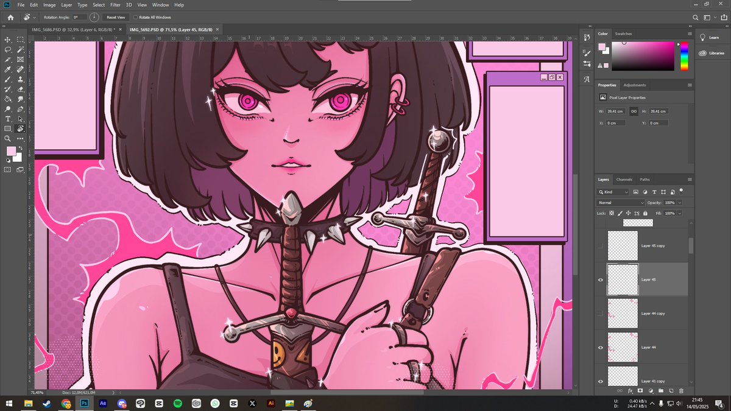Click the Rotate View tool
The height and width of the screenshot is (411, 731).
(x=20, y=129)
